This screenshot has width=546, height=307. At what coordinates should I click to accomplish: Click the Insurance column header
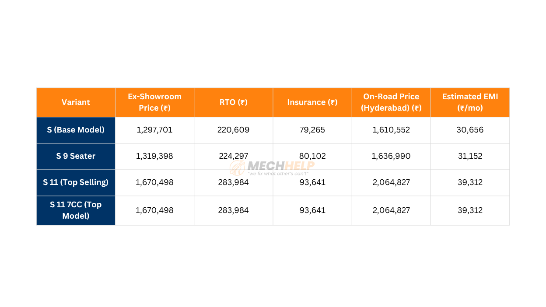[x=312, y=102]
